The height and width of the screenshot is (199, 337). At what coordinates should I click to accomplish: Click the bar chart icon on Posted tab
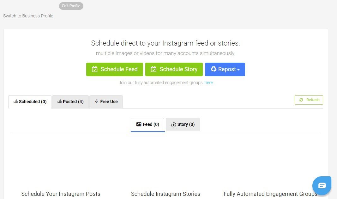(x=59, y=101)
